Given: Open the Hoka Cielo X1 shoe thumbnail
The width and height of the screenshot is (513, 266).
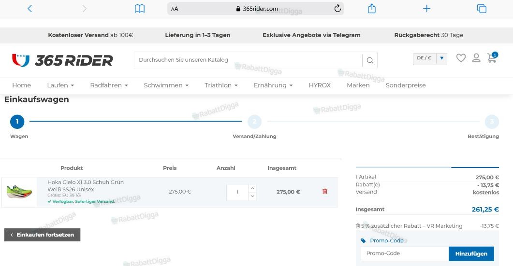Looking at the screenshot, I should coord(19,192).
